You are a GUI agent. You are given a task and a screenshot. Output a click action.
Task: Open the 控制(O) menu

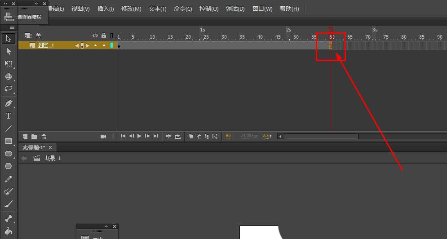(x=209, y=9)
